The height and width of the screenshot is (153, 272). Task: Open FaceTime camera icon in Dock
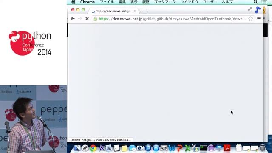[140, 148]
